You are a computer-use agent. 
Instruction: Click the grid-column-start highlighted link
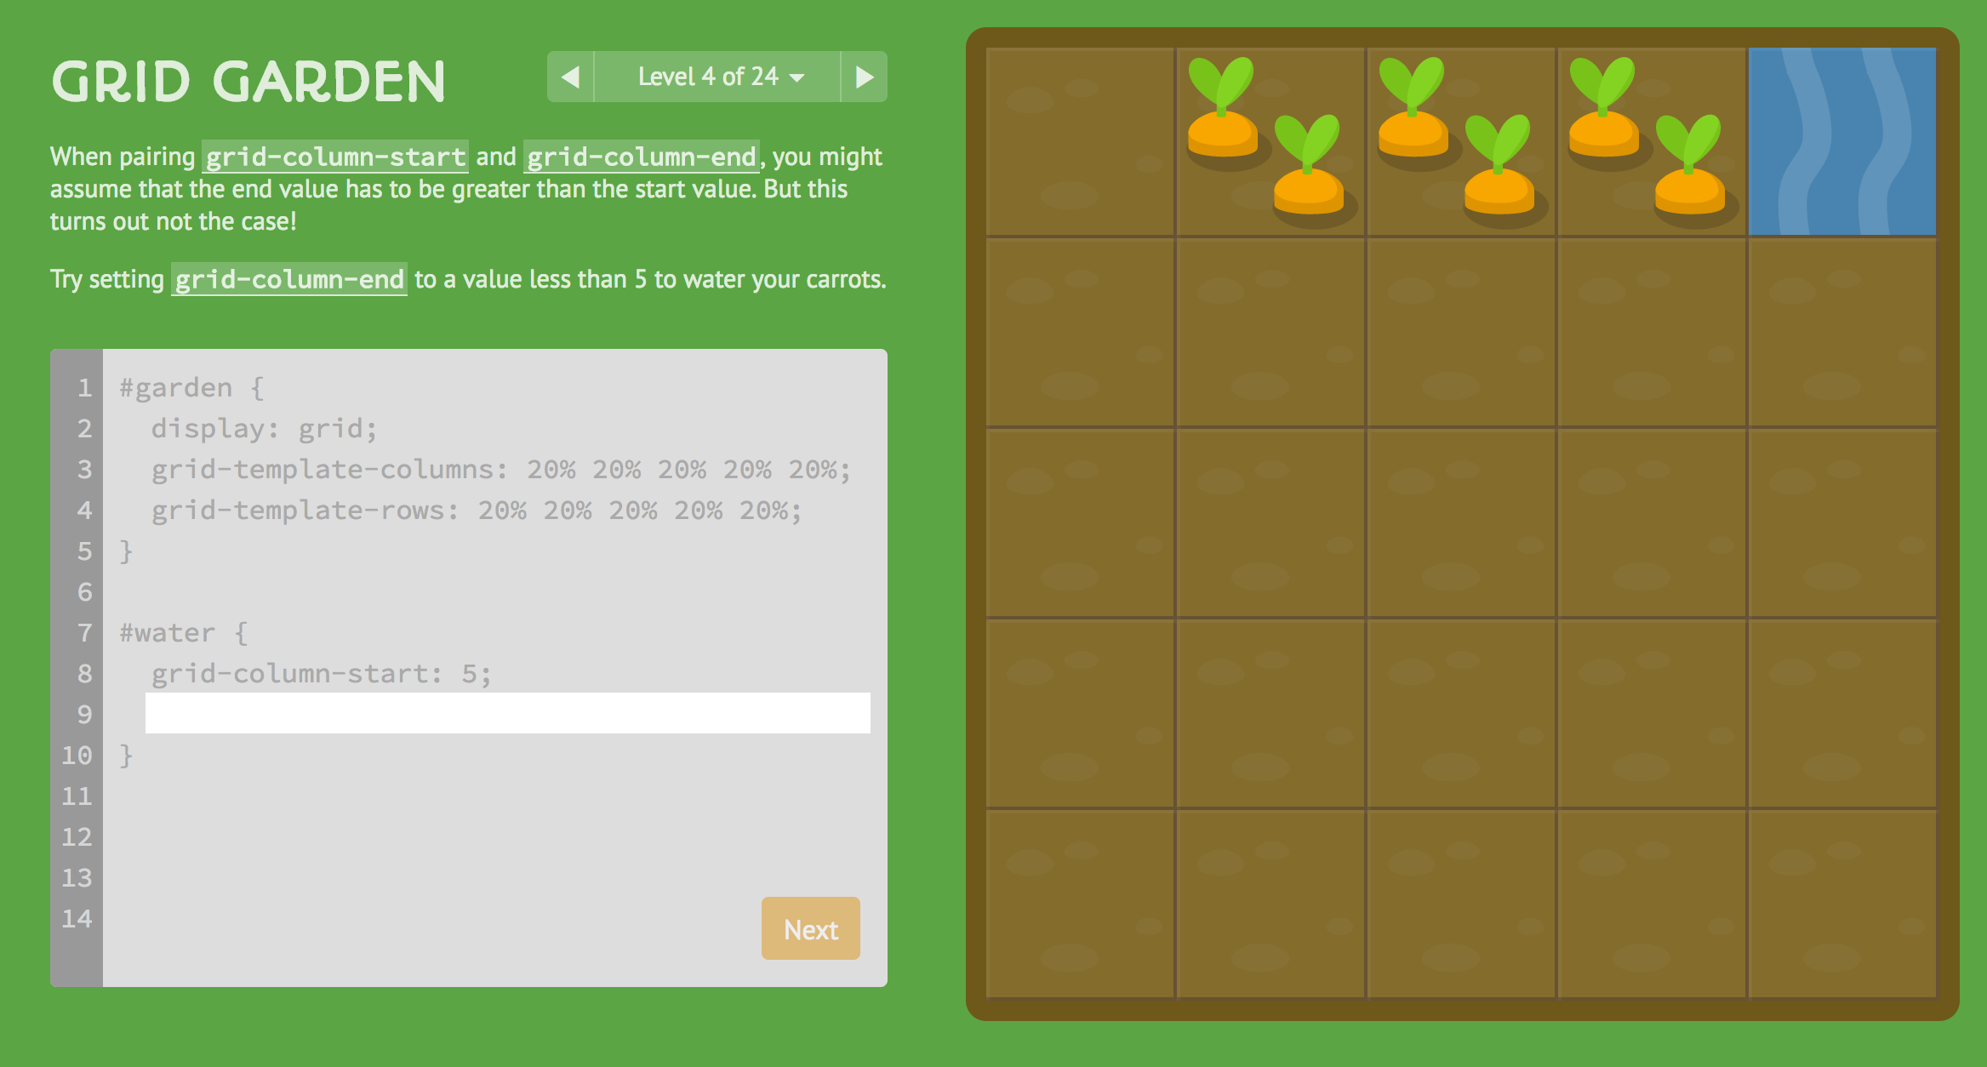tap(336, 155)
